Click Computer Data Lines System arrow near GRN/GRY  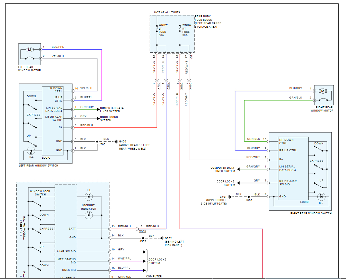pyautogui.click(x=98, y=109)
